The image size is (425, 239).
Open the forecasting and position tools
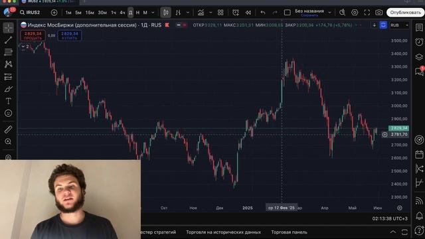click(x=9, y=77)
